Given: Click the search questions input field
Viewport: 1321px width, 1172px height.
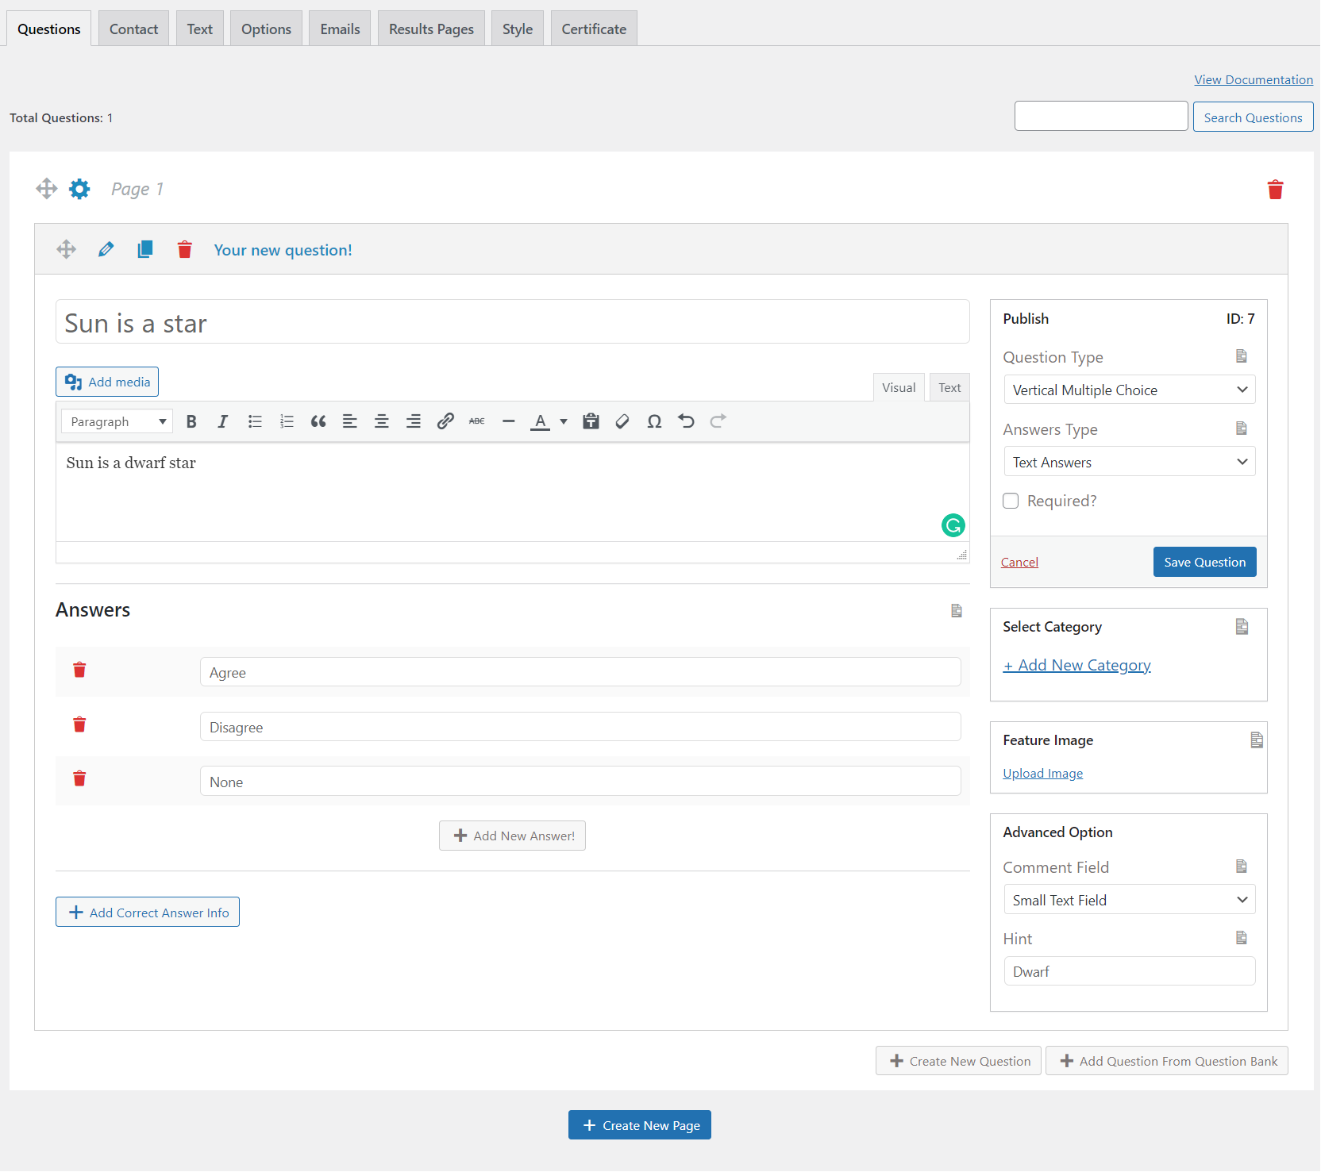Looking at the screenshot, I should [x=1101, y=116].
